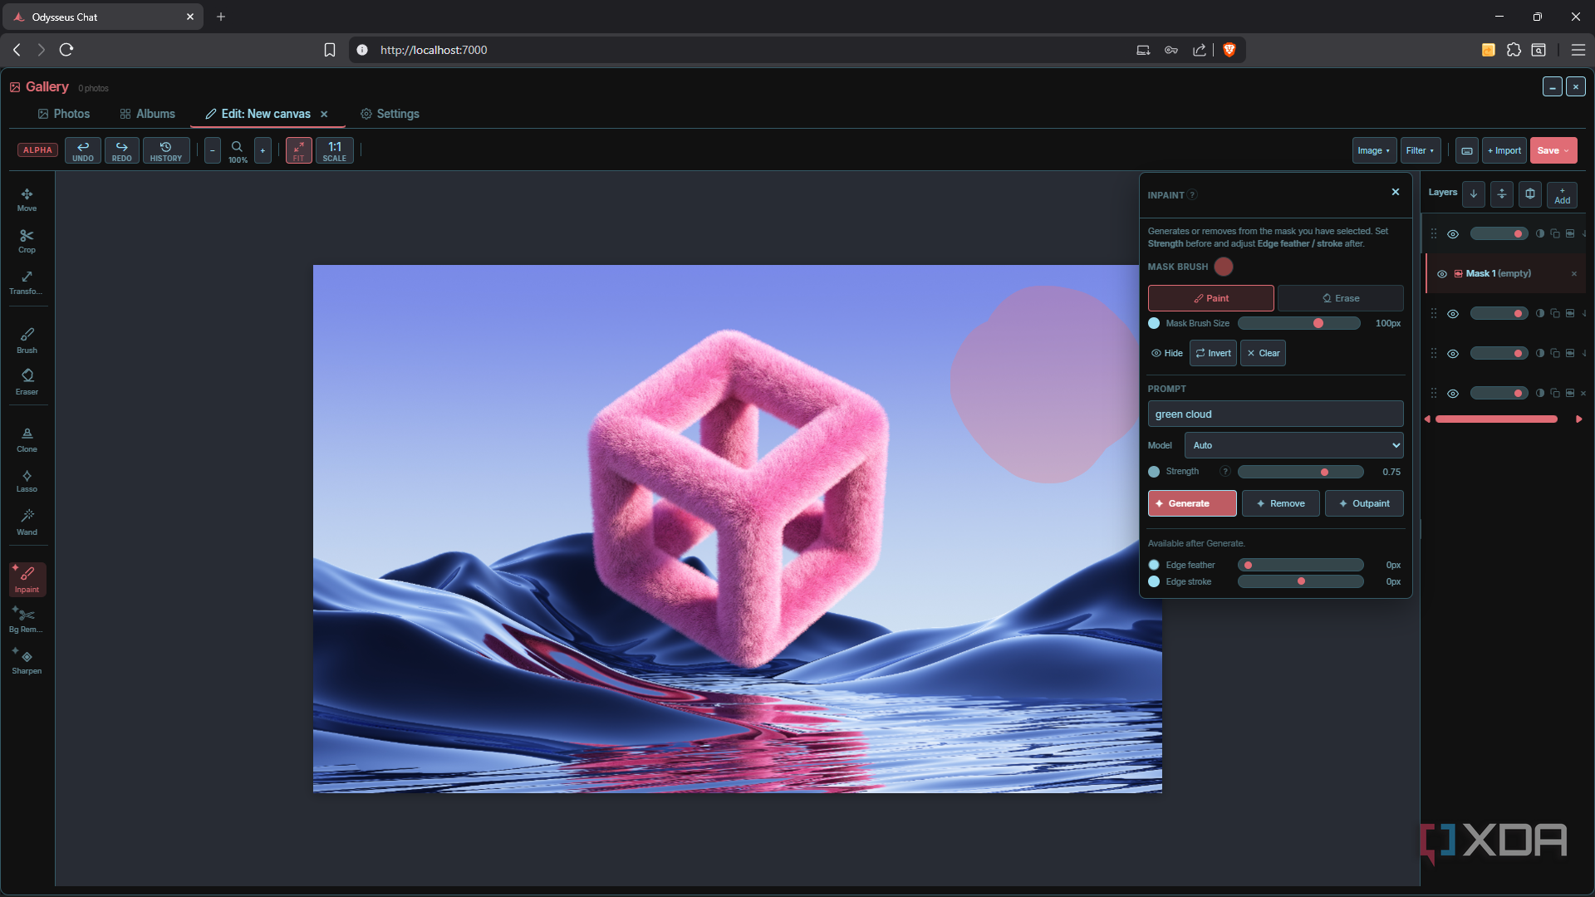Click the Undo toolbar button
Viewport: 1595px width, 897px height.
[83, 150]
